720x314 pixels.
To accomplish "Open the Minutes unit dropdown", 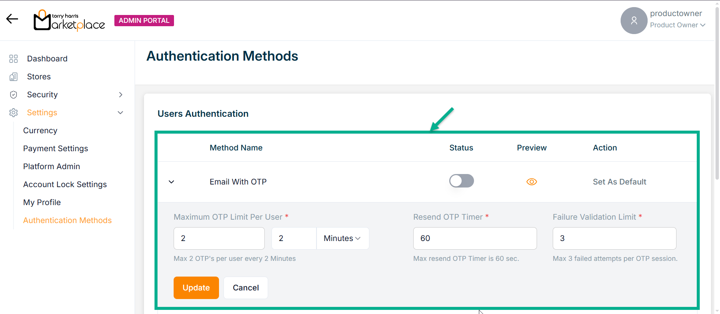I will coord(342,238).
